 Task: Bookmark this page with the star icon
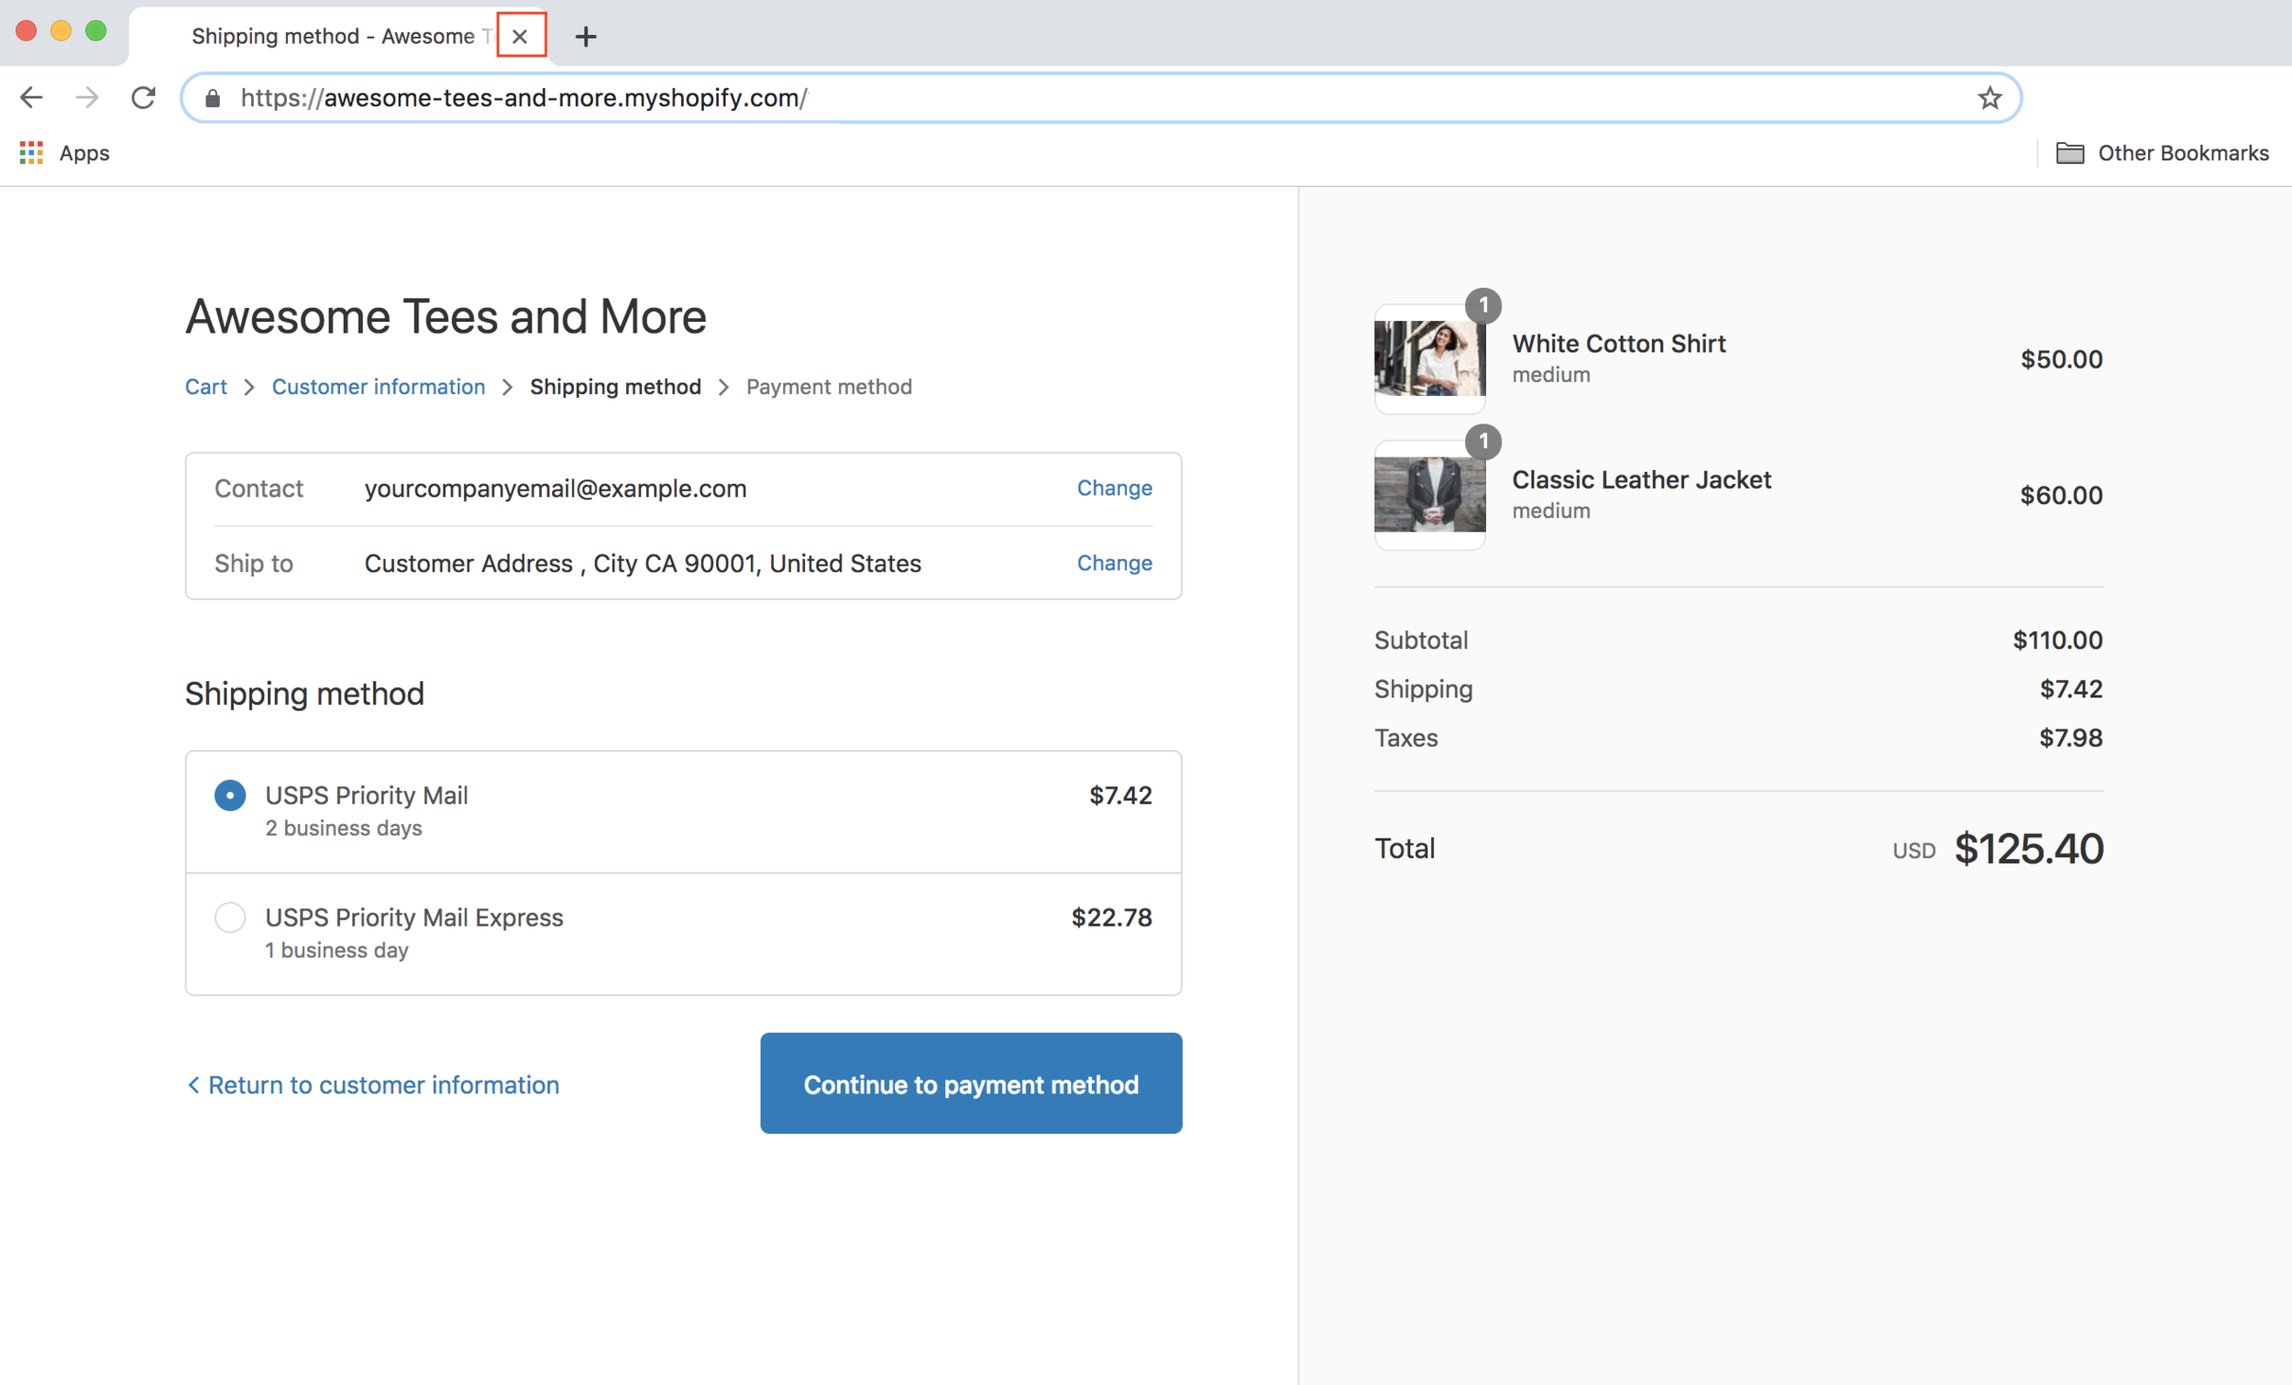[1989, 98]
